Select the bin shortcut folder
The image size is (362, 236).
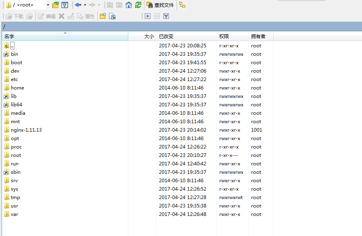coord(14,54)
